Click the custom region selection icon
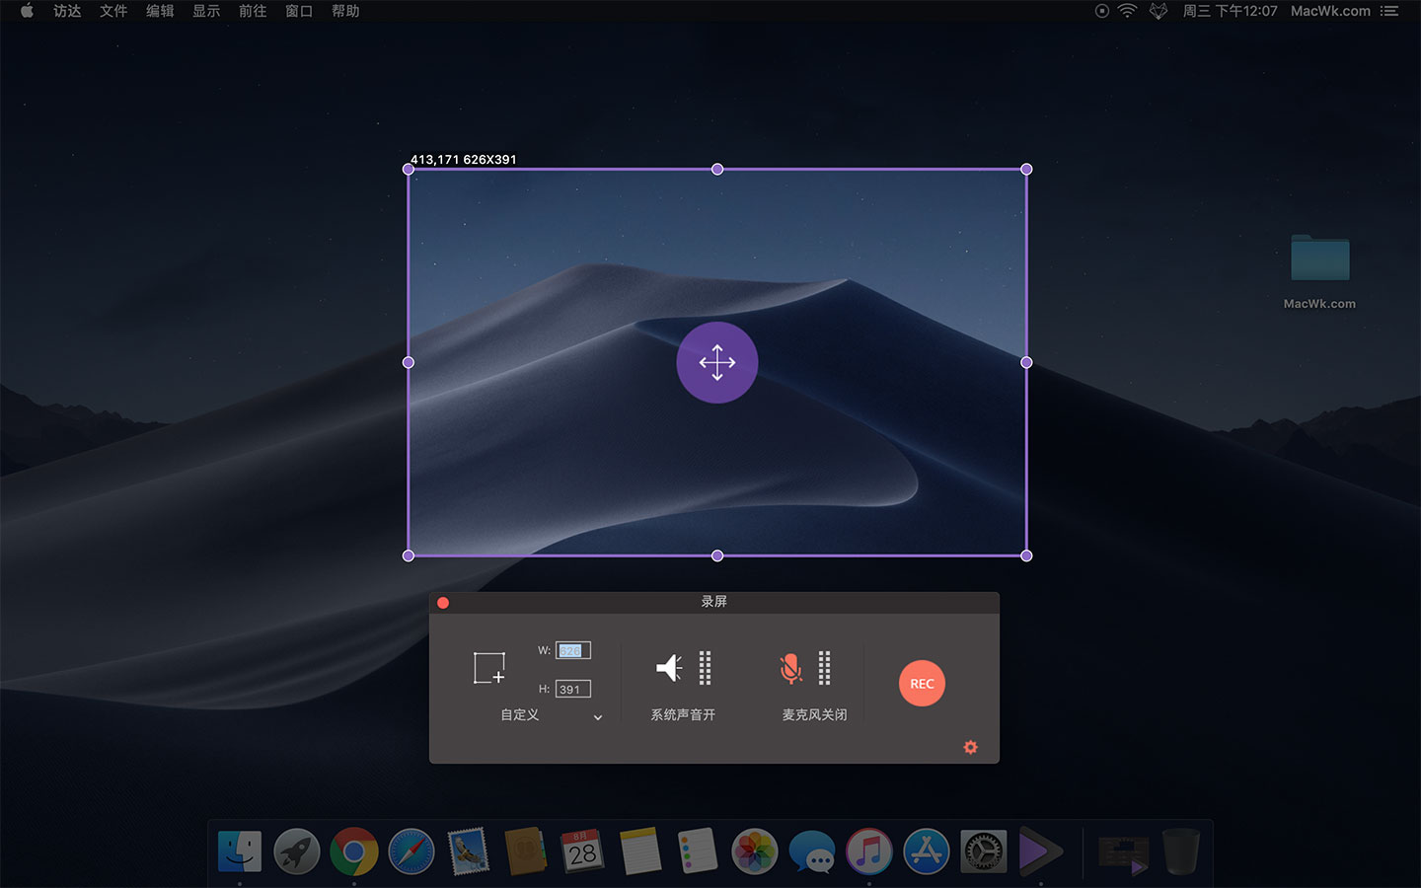The image size is (1421, 888). [x=489, y=668]
